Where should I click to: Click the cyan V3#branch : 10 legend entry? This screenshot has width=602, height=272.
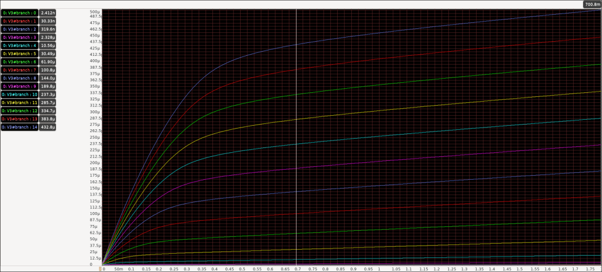pos(20,94)
